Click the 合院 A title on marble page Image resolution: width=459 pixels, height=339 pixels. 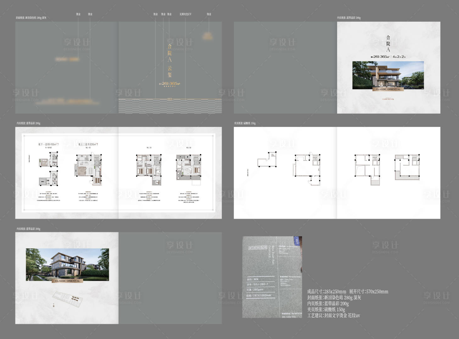tap(388, 44)
